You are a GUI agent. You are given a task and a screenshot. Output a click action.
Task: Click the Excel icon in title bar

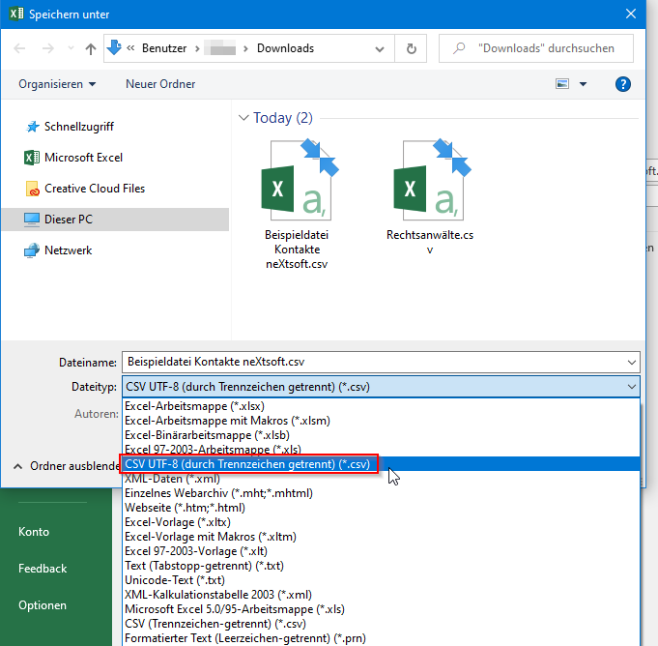pos(16,14)
